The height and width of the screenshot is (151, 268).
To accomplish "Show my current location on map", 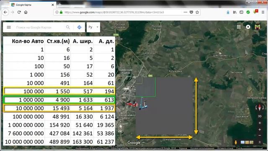I will [260, 123].
